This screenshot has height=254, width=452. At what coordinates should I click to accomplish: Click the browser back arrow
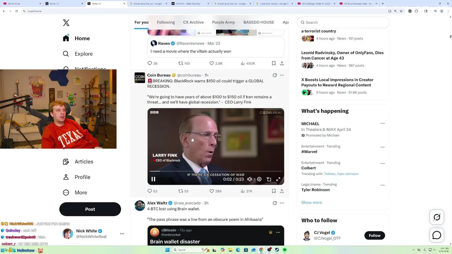click(4, 11)
